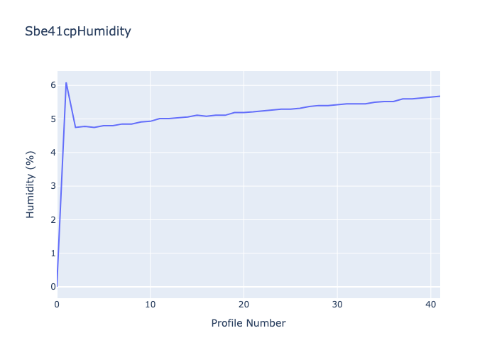This screenshot has height=355, width=497.
Task: Click the line's dip at profile 2
Action: 75,127
